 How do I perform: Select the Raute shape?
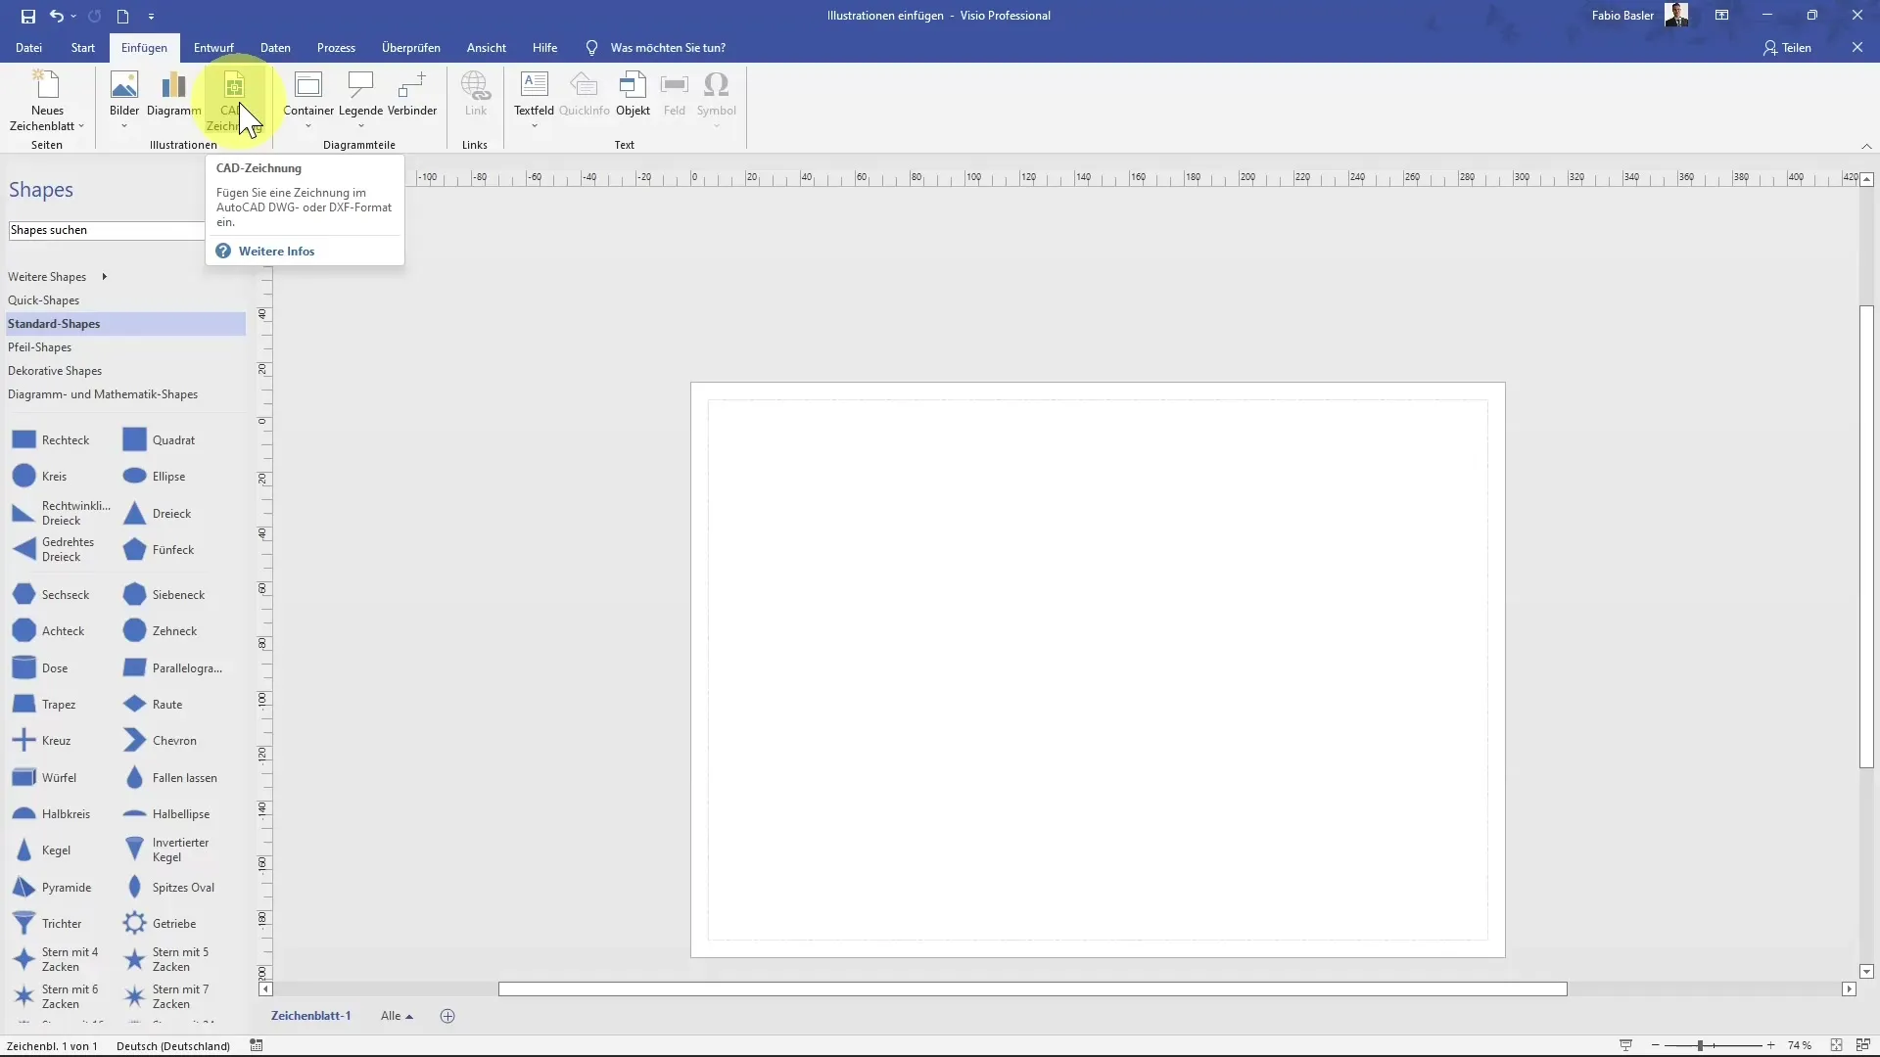point(153,705)
